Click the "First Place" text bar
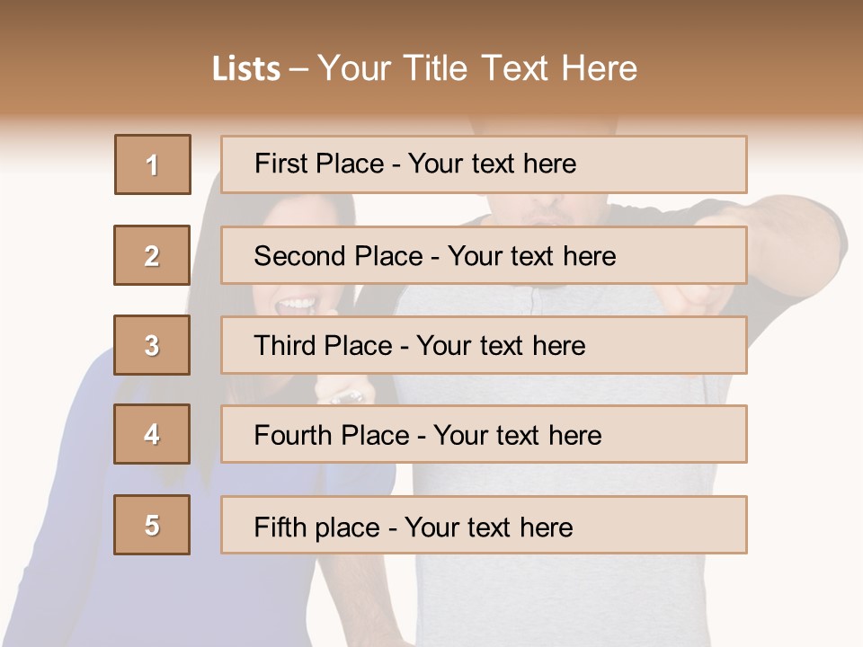Viewport: 863px width, 647px height. pyautogui.click(x=484, y=164)
